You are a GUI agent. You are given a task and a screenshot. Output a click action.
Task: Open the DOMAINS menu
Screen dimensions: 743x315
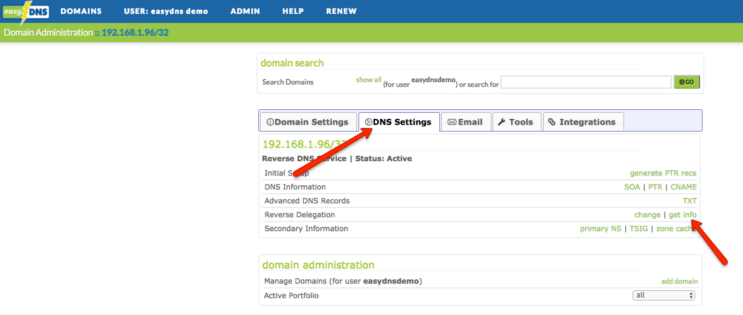point(81,11)
